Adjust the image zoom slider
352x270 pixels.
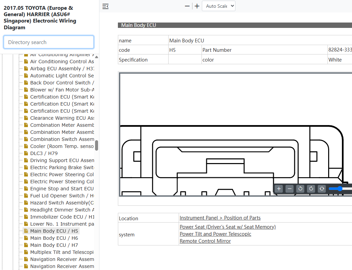pyautogui.click(x=340, y=189)
